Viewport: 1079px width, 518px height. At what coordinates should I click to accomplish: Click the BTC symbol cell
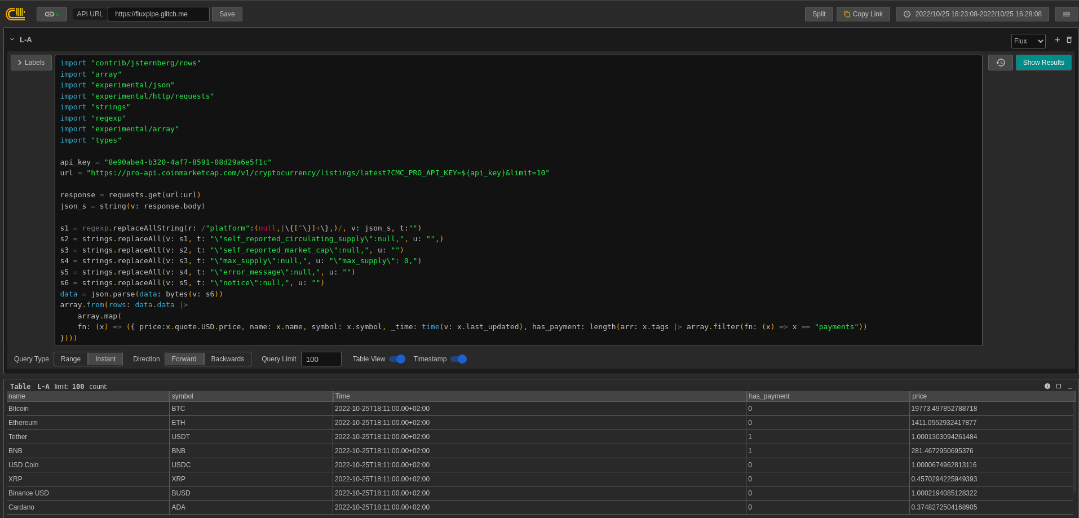click(251, 409)
